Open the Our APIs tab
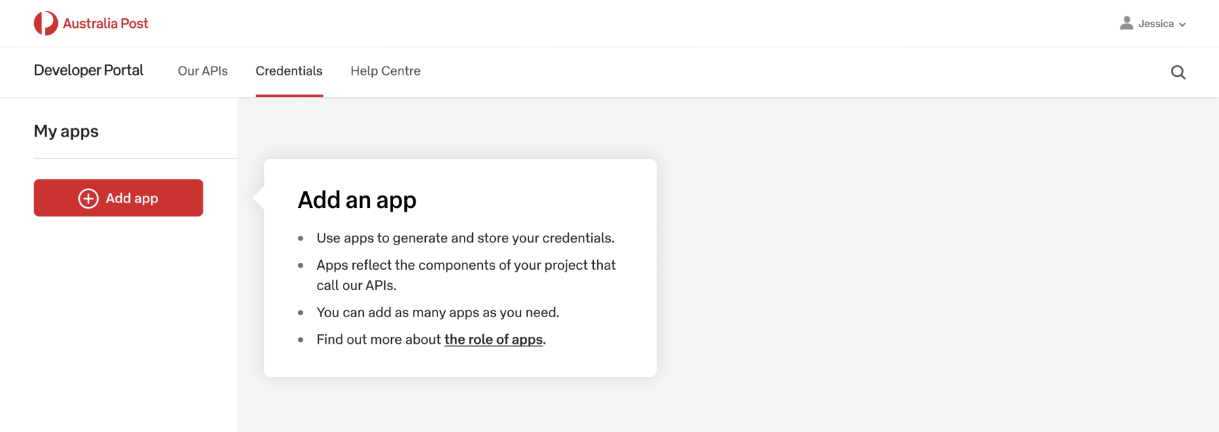 pos(203,71)
